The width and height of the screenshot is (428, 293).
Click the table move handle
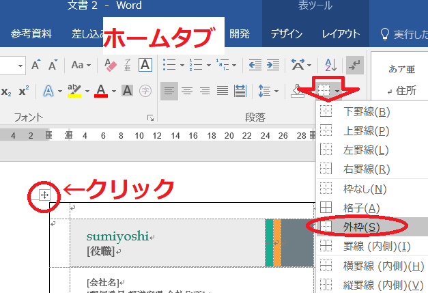[44, 195]
